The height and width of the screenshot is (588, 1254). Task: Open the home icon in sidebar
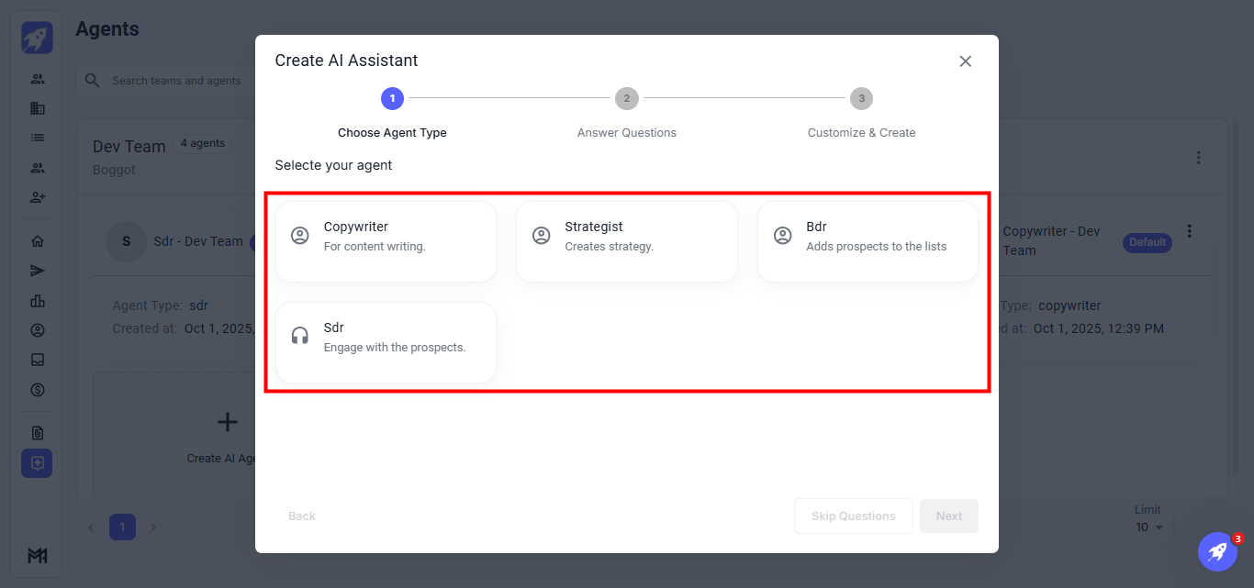click(x=38, y=242)
